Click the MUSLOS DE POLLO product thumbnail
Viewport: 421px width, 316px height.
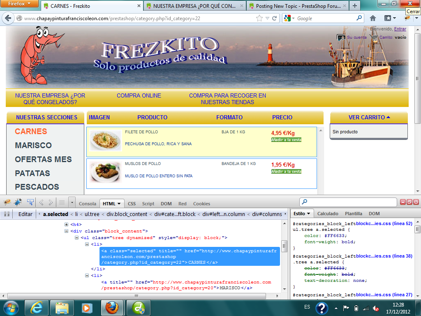[106, 172]
